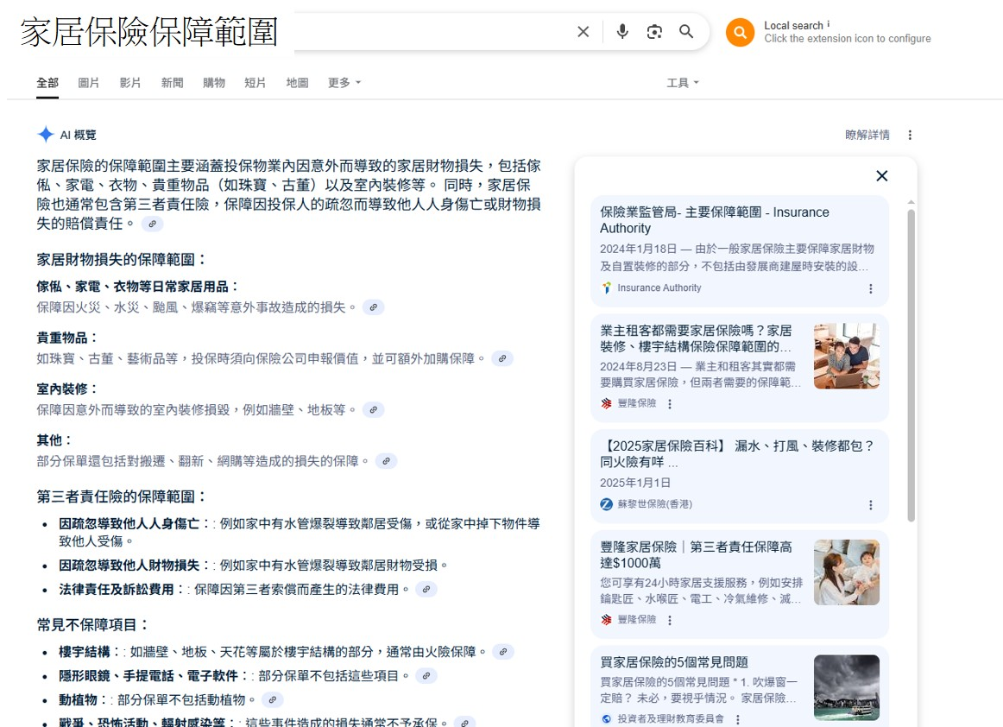This screenshot has width=1003, height=727.
Task: Click the thumbnail of 買家居保險的5個常見問題
Action: (846, 687)
